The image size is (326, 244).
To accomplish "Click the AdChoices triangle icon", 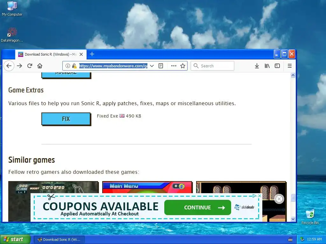I will point(254,196).
